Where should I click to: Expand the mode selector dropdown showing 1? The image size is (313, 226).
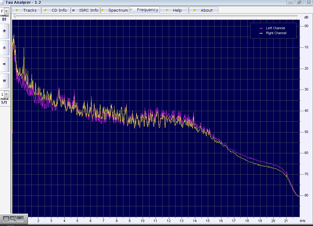6,94
